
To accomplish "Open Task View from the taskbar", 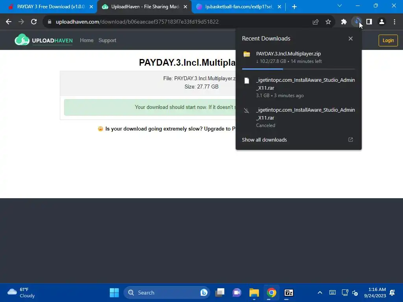I will coord(220,293).
